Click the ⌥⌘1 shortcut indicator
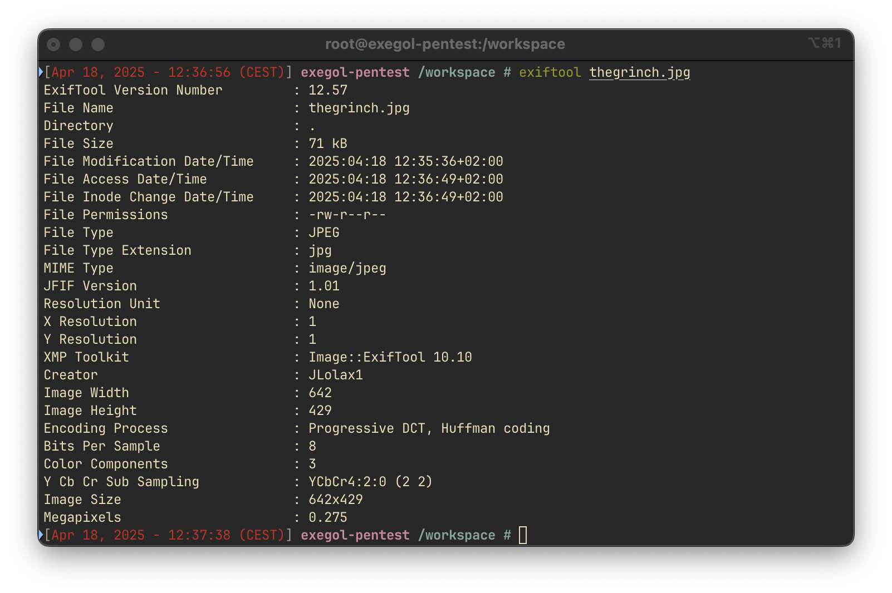The image size is (892, 593). coord(824,43)
